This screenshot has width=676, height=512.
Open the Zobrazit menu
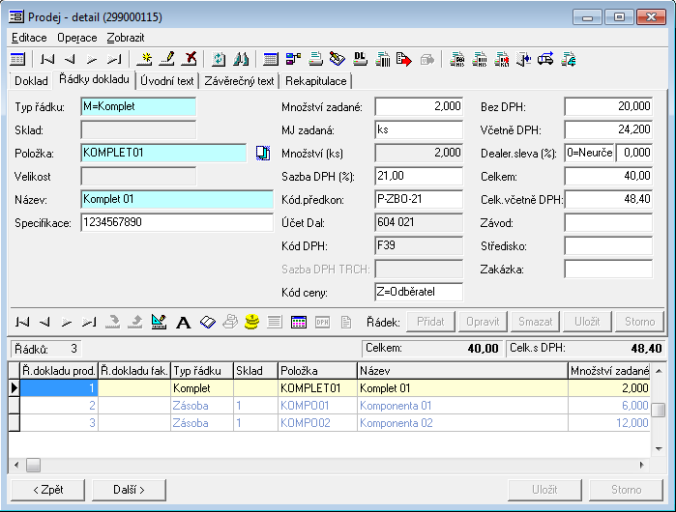(126, 38)
